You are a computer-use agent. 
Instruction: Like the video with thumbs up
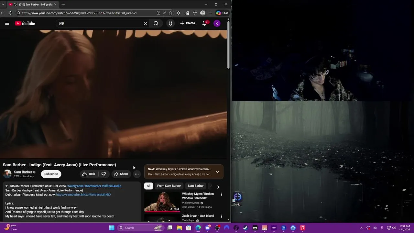[x=88, y=174]
